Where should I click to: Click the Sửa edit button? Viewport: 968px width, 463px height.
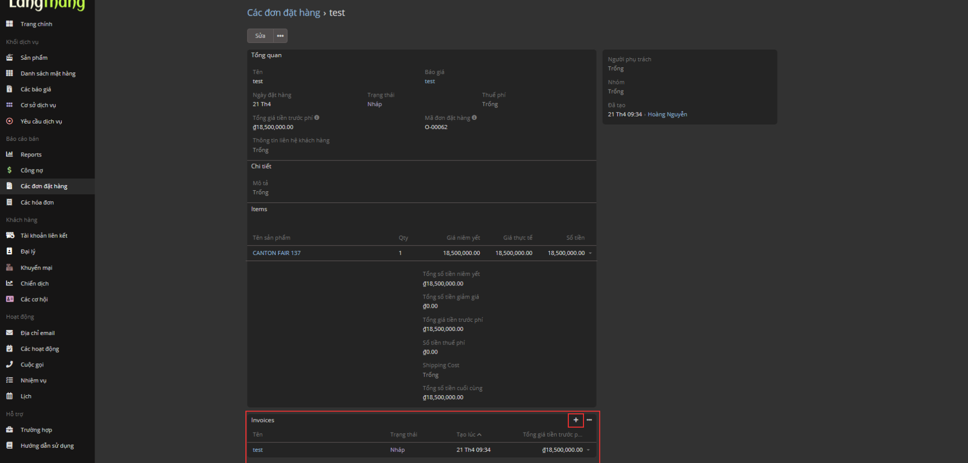coord(260,36)
